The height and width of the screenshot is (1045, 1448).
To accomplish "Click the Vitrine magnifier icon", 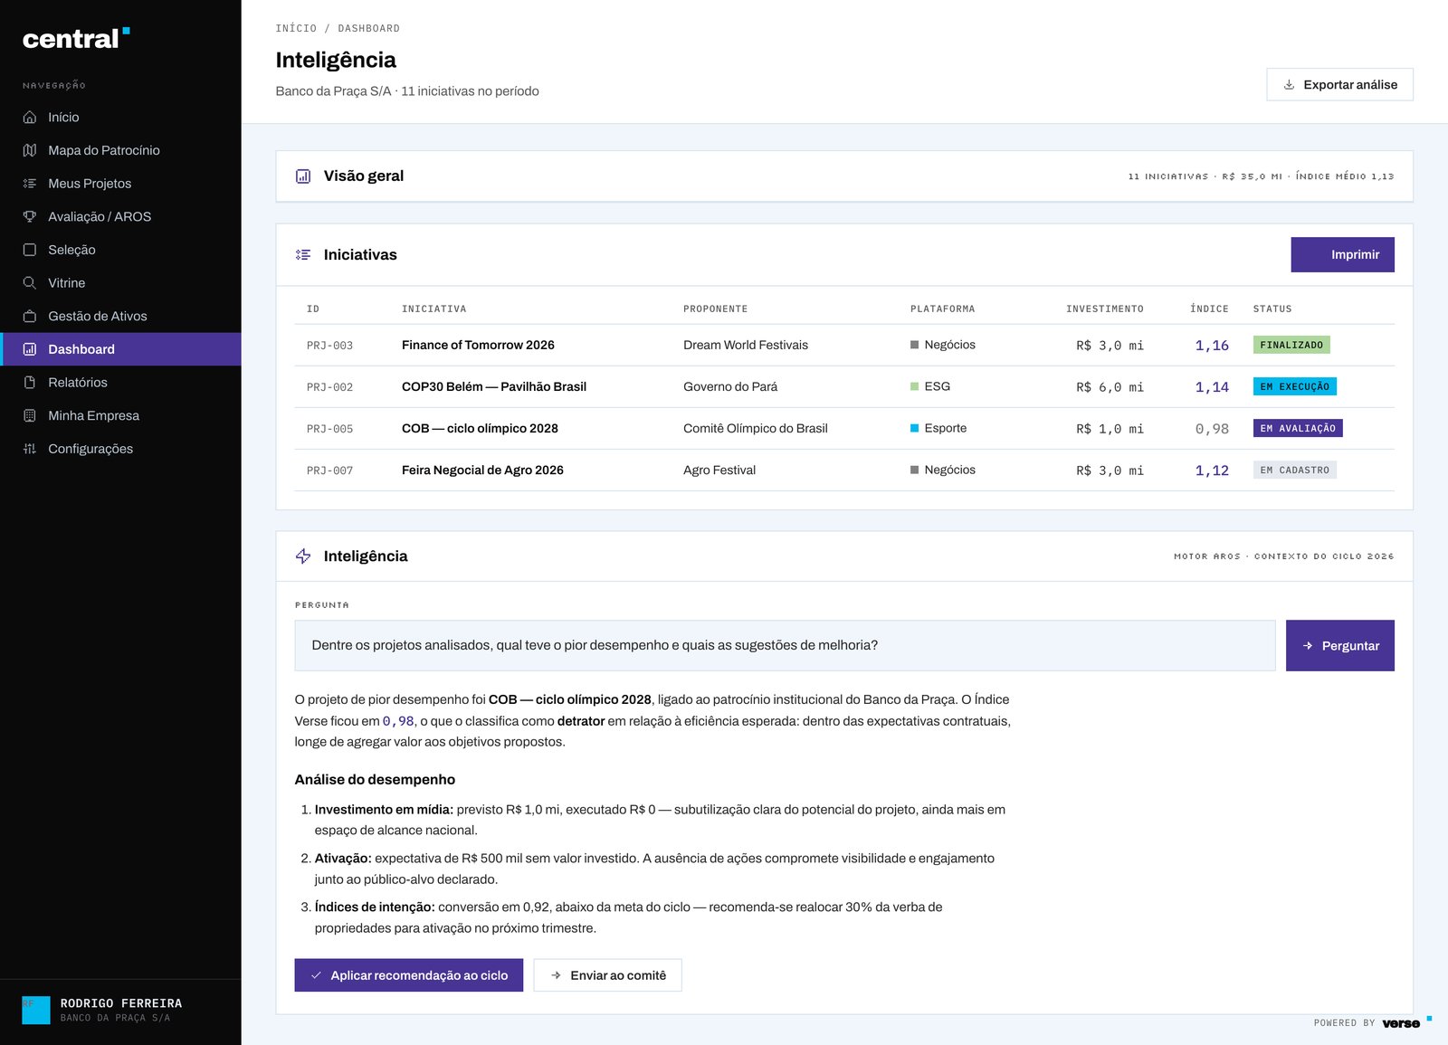I will pyautogui.click(x=30, y=283).
